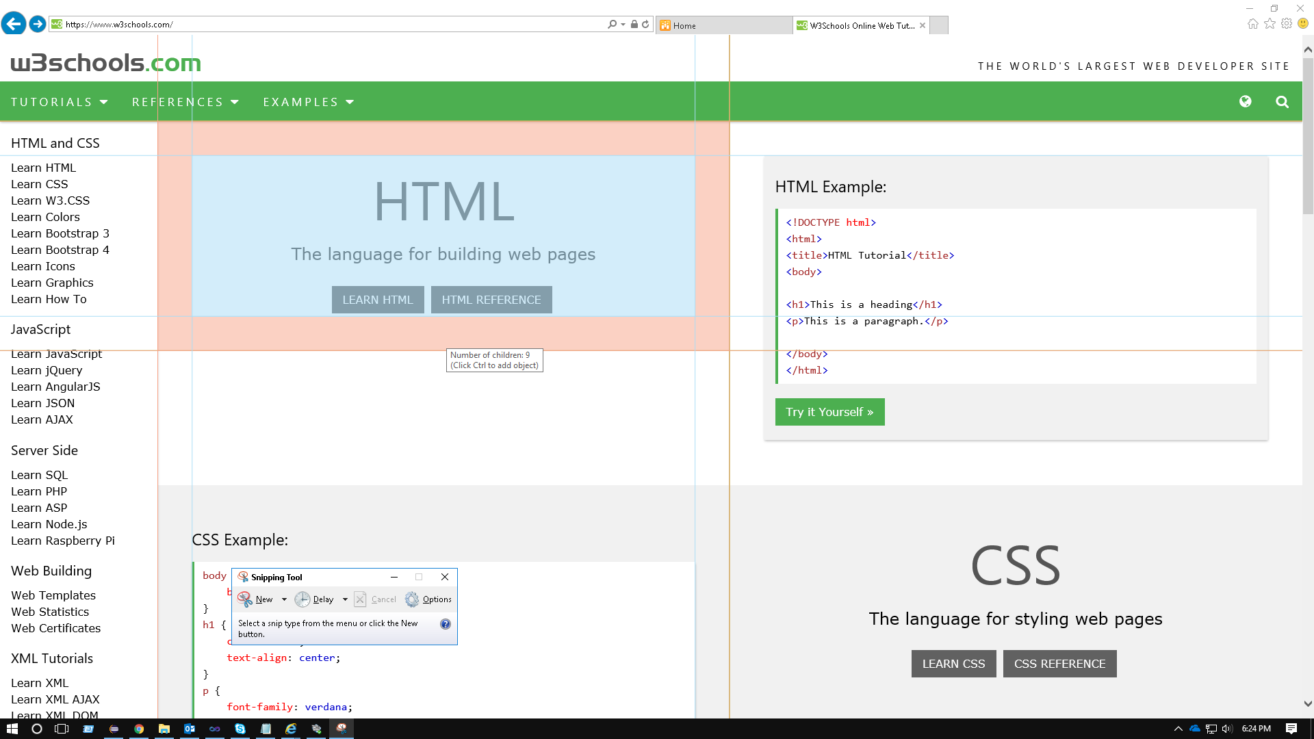
Task: Click the refresh icon in address bar
Action: 645,24
